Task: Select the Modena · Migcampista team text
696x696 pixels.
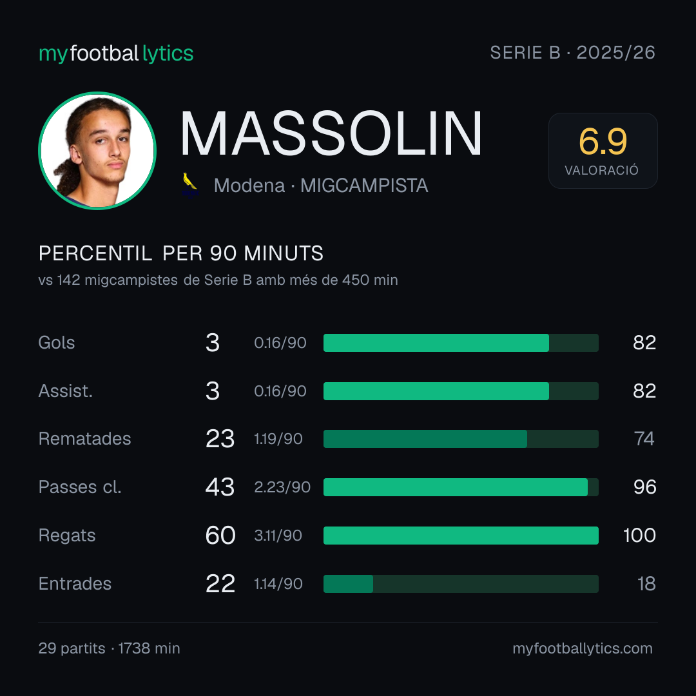Action: pos(321,186)
